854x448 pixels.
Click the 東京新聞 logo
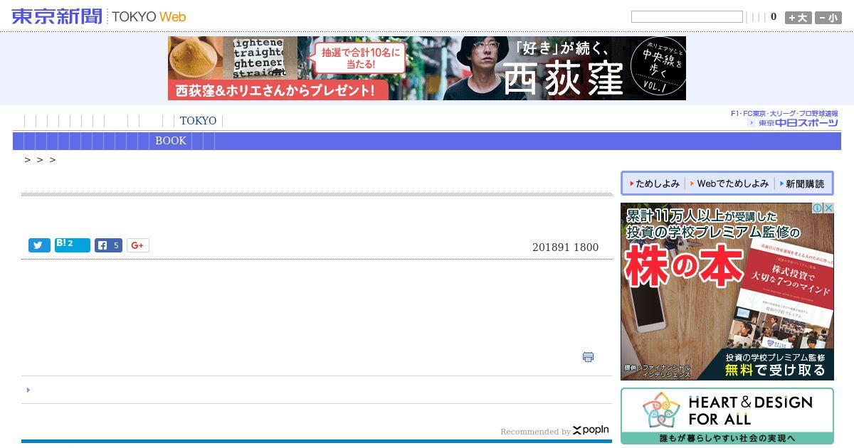click(57, 16)
